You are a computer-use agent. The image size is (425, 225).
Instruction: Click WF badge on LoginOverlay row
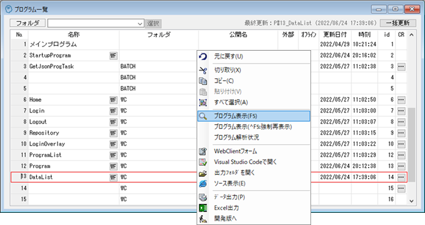point(113,144)
